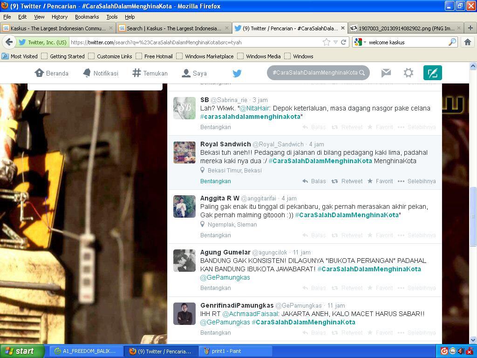
Task: Go back with Firefox back arrow
Action: tap(9, 42)
